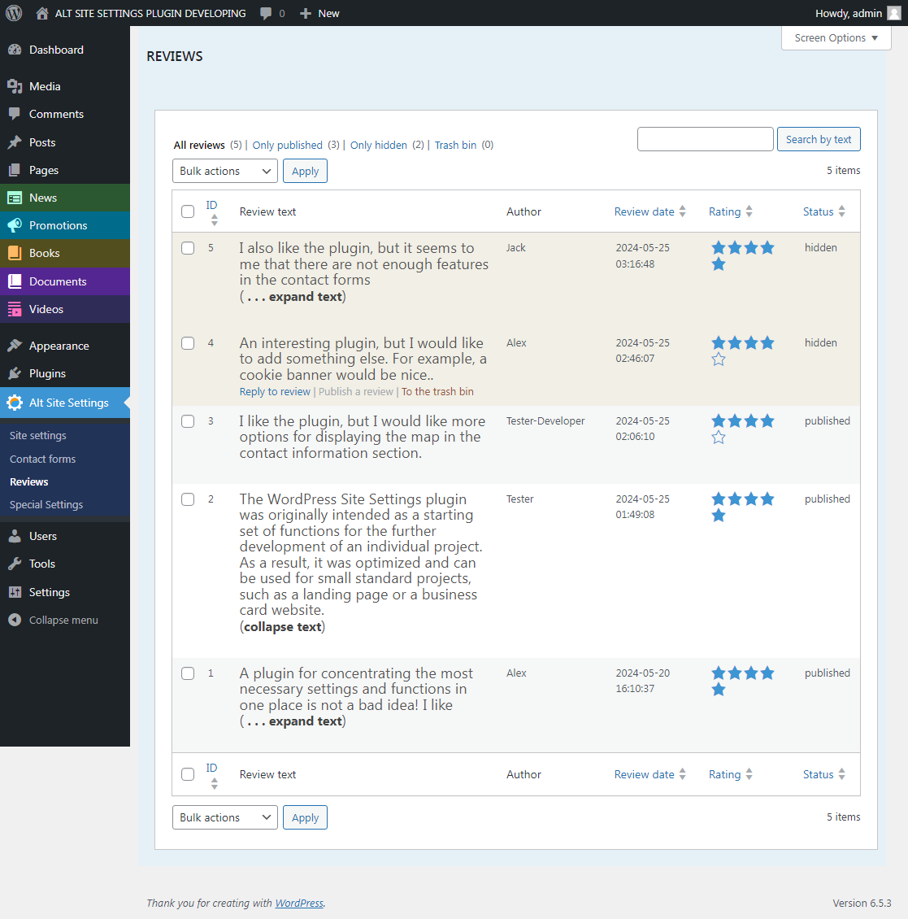This screenshot has height=919, width=908.
Task: Click the Pages icon in sidebar
Action: coord(15,170)
